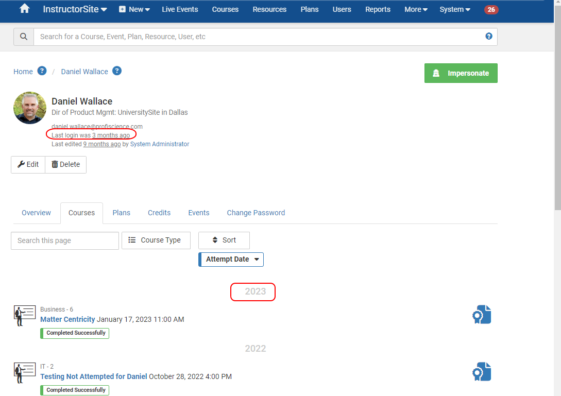Click Daniel Wallace breadcrumb link

coord(84,72)
